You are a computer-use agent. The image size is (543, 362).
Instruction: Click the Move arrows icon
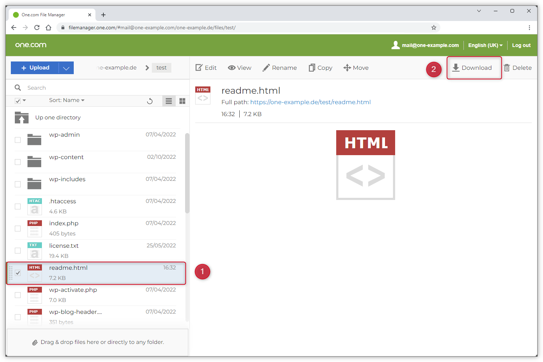click(347, 68)
